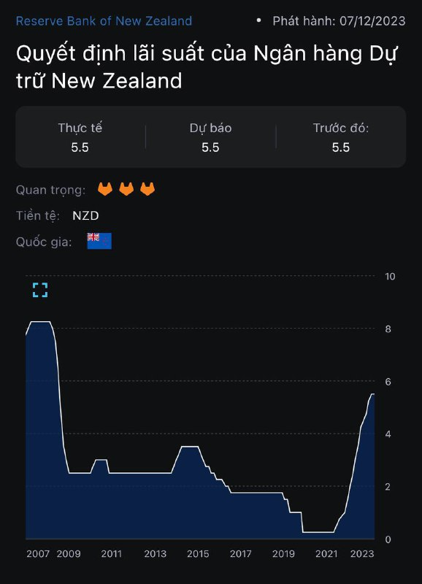Open the Reserve Bank of New Zealand link
The image size is (422, 584).
tap(104, 21)
